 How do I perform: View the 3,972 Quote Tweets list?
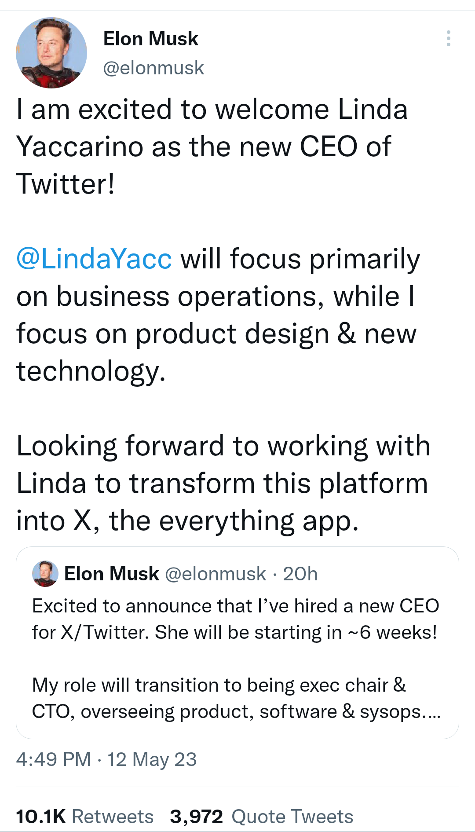[x=262, y=817]
